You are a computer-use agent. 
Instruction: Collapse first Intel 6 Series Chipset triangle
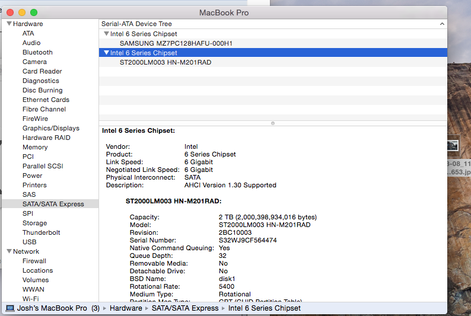[106, 34]
